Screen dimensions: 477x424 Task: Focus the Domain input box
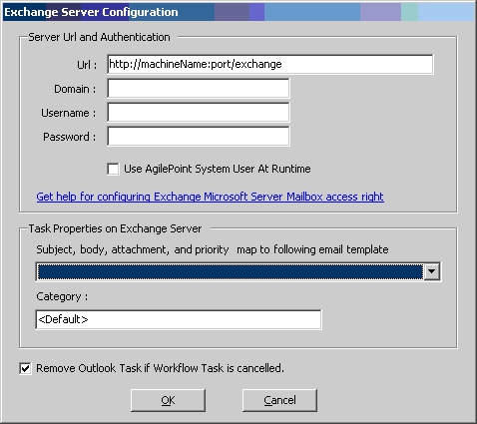[199, 89]
